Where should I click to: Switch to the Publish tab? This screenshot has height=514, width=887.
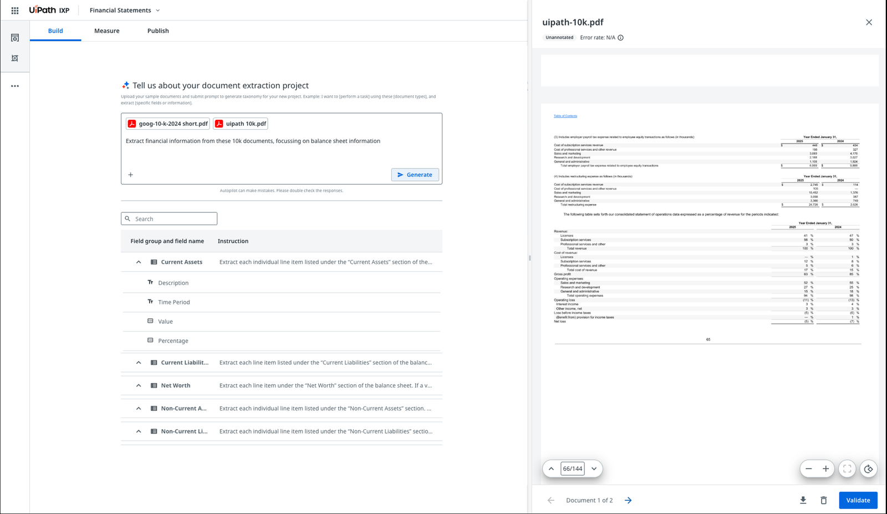click(158, 31)
